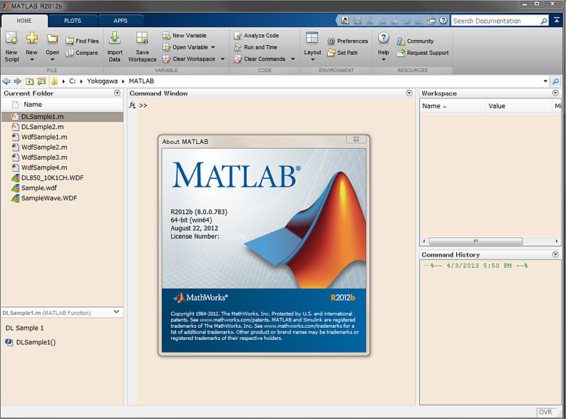Switch to the HOME tab
The width and height of the screenshot is (566, 419).
[24, 21]
